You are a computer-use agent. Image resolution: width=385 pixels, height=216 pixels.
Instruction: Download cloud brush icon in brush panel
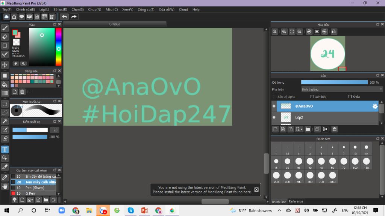click(x=15, y=200)
